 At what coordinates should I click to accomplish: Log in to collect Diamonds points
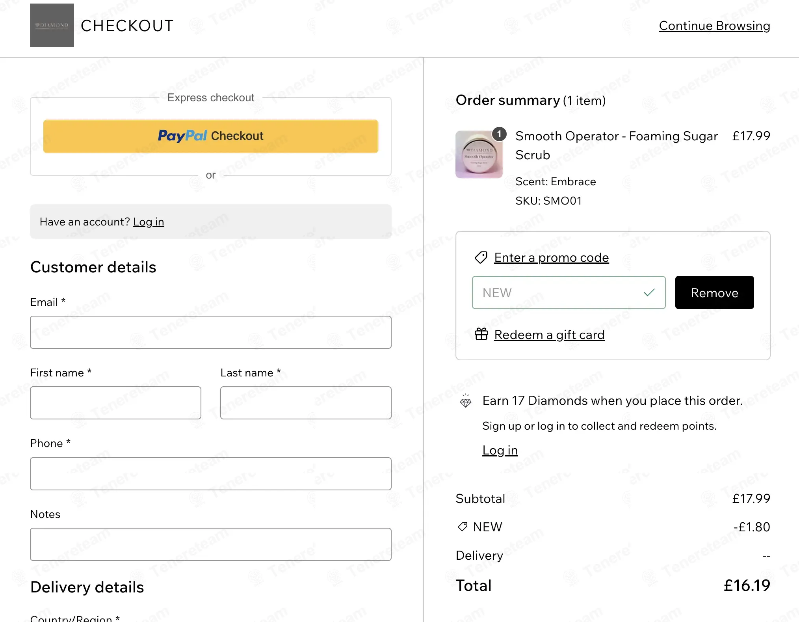tap(500, 450)
